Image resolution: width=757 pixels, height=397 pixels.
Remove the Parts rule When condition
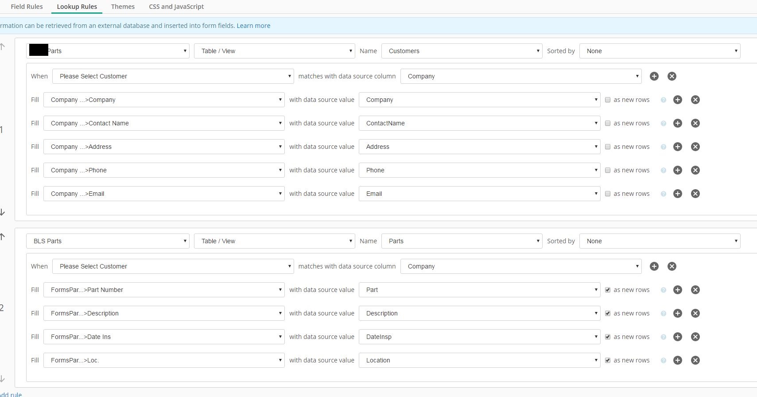[x=672, y=266]
